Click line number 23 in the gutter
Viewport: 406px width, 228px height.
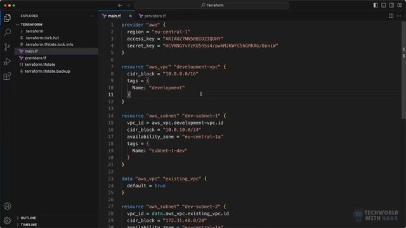[x=111, y=179]
